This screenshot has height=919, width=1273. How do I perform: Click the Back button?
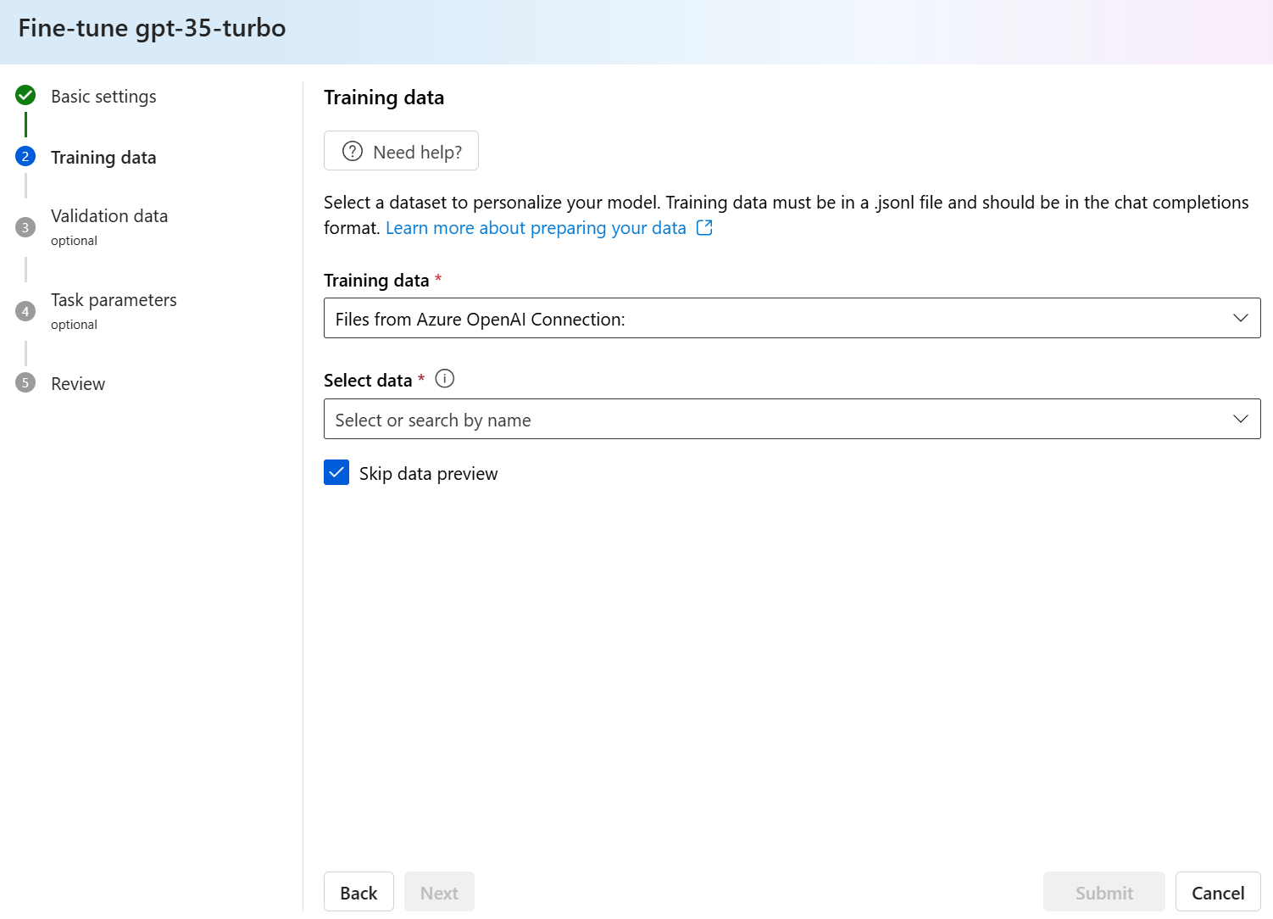click(359, 892)
